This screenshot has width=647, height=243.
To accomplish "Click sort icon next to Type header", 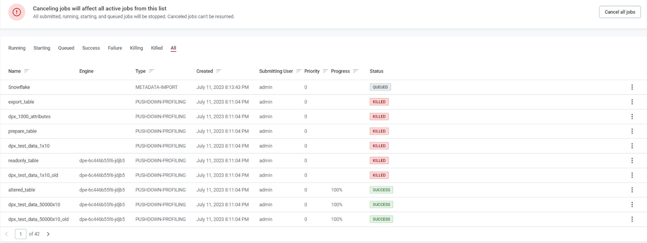I will (x=152, y=71).
